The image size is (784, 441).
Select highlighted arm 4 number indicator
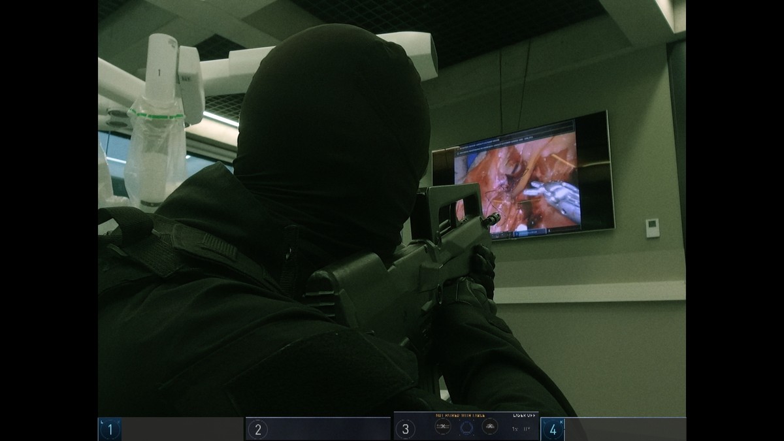pos(553,429)
